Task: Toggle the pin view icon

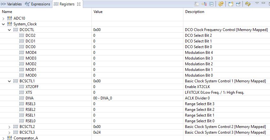Action: pos(238,4)
